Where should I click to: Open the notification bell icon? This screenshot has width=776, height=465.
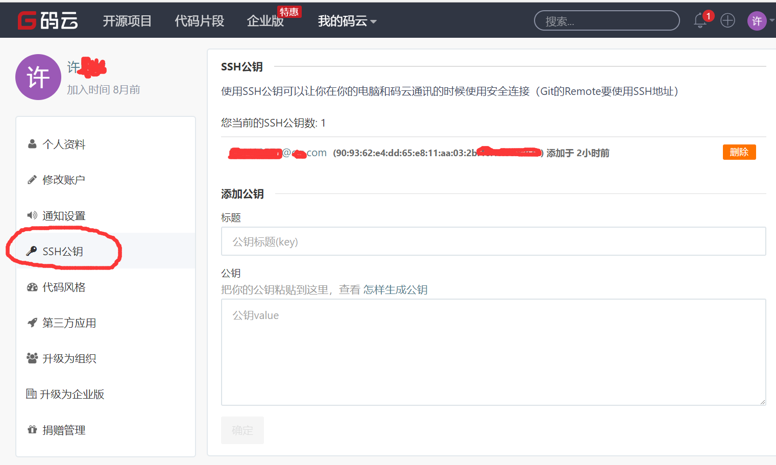click(x=700, y=21)
